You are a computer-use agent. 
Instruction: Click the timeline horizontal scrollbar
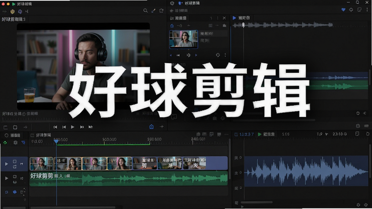click(73, 208)
